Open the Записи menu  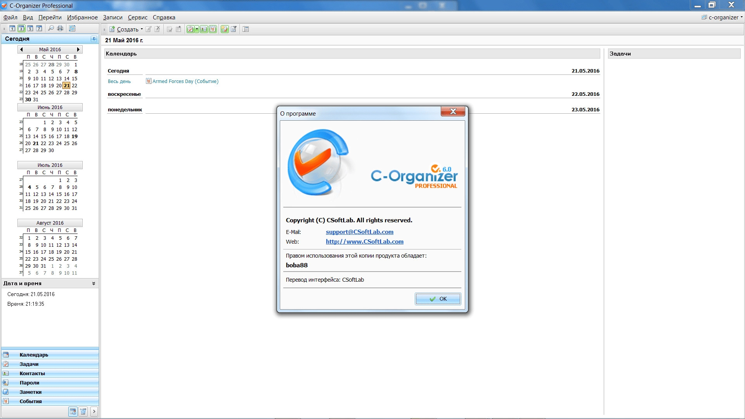coord(113,17)
